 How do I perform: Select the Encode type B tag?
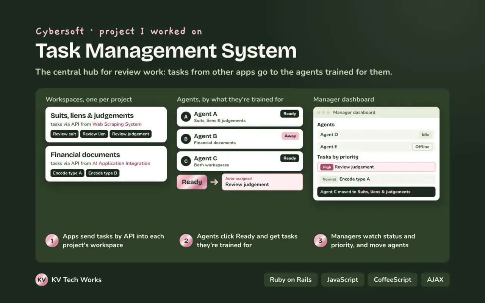(103, 173)
